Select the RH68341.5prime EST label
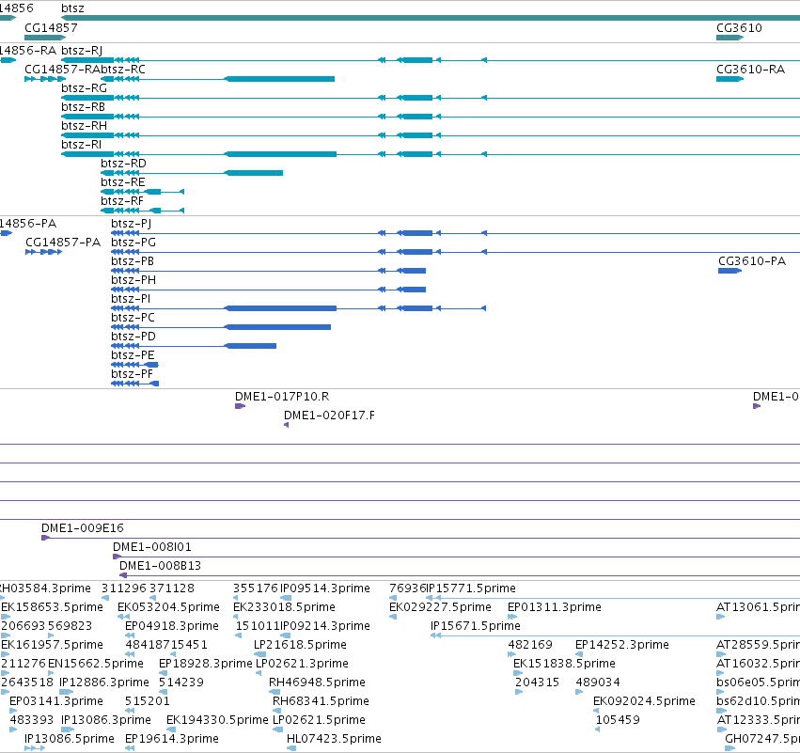This screenshot has width=800, height=753. pos(321,701)
